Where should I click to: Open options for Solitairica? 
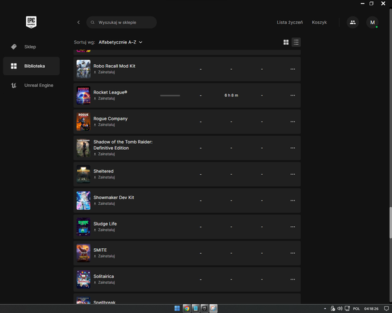pyautogui.click(x=293, y=279)
